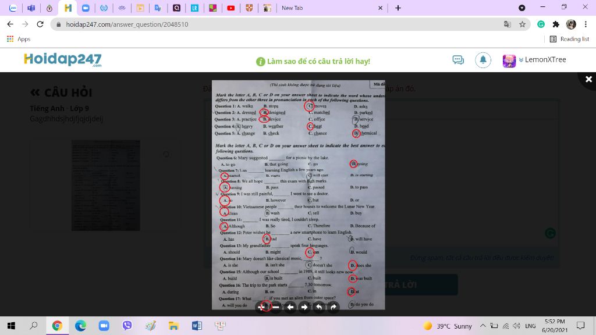The width and height of the screenshot is (596, 335).
Task: Rotate the exam image left
Action: [319, 307]
